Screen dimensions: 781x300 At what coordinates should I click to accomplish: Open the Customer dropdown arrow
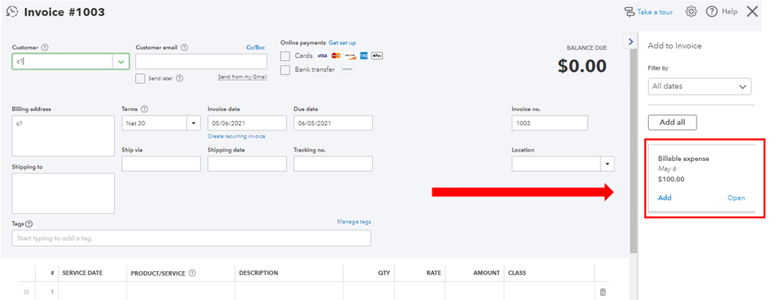121,62
